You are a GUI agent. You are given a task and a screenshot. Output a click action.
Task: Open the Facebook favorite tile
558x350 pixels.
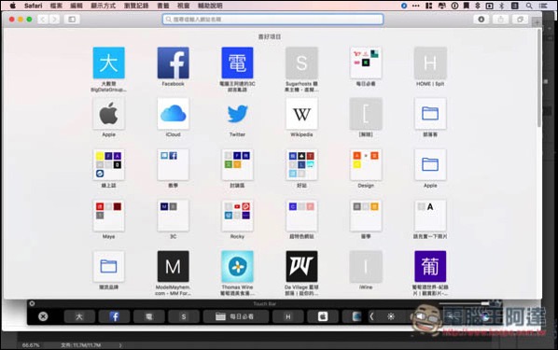173,63
